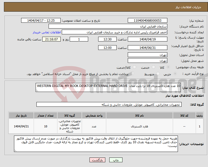
Task: Click the اطلاعات کالاهای مورد نیاز heading
Action: pos(185,96)
